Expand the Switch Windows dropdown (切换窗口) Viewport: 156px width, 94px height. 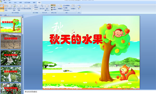pos(73,8)
